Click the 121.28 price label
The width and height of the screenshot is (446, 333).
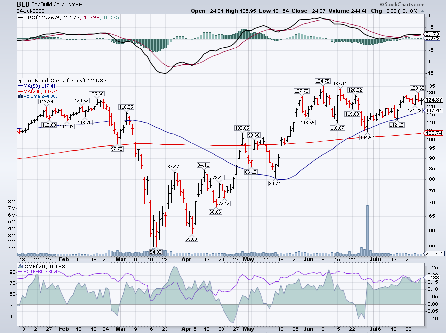pos(415,111)
